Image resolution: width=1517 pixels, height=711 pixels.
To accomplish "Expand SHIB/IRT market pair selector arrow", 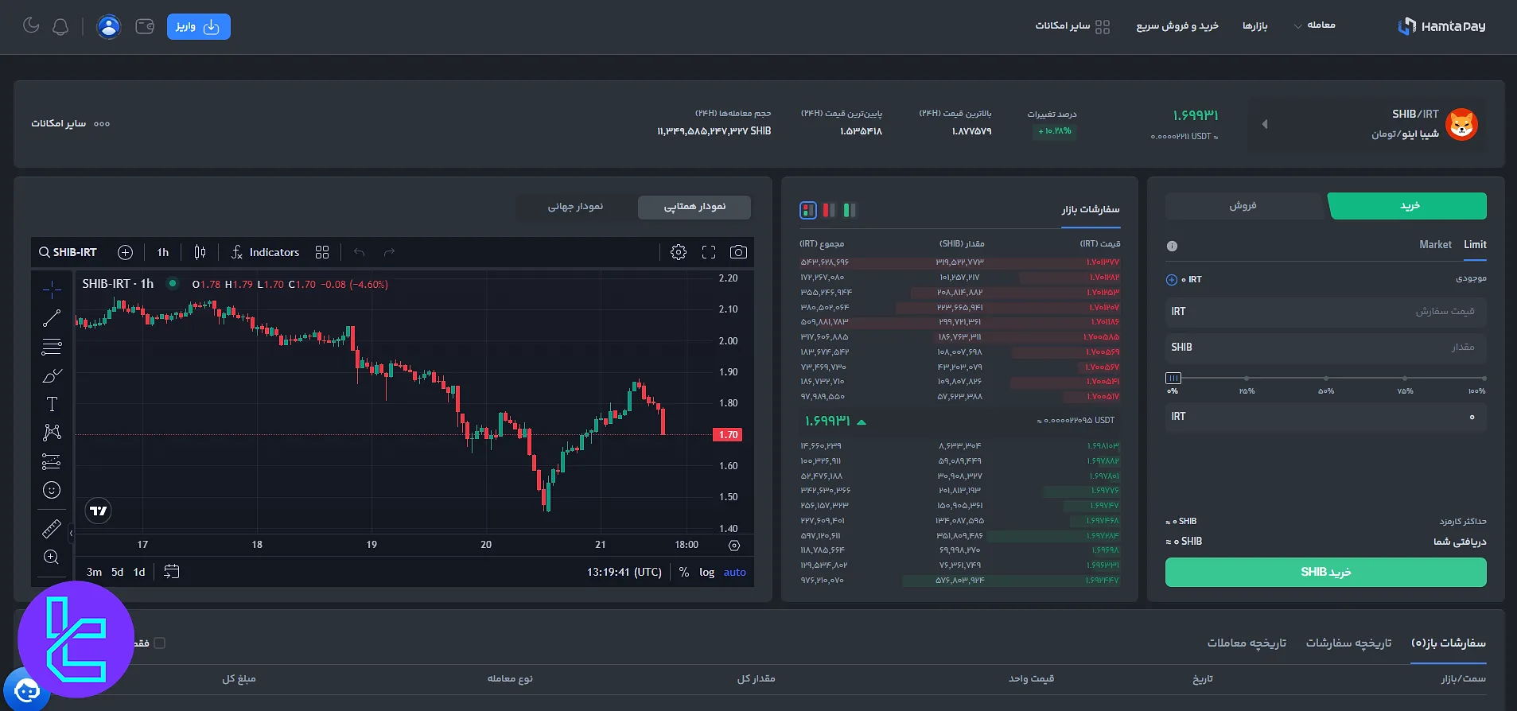I will [x=1264, y=124].
